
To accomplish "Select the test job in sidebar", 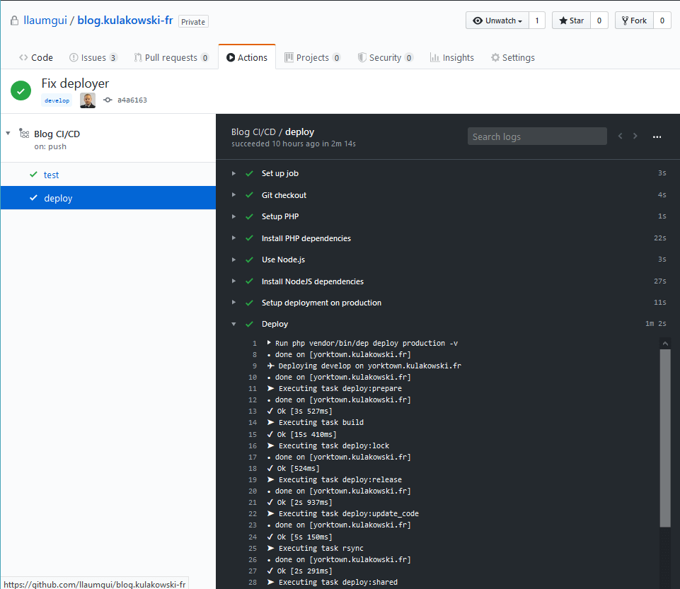I will (x=51, y=175).
